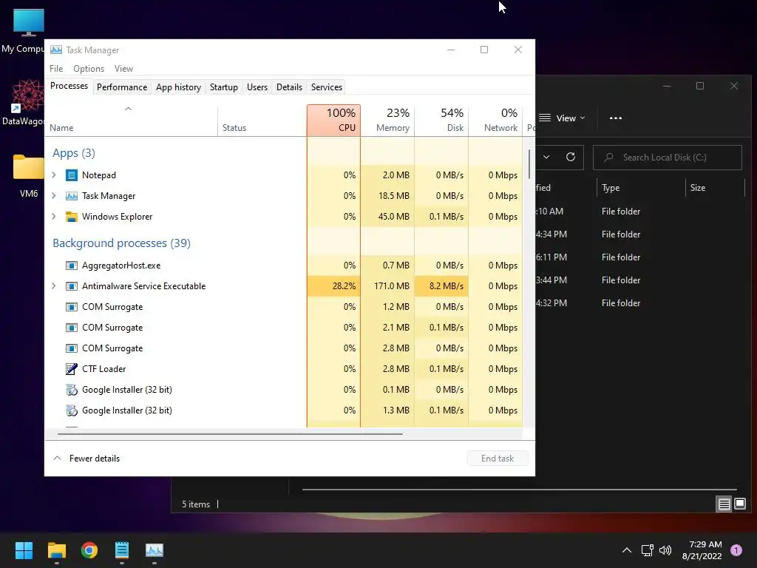This screenshot has width=757, height=568.
Task: Open the View dropdown in File Explorer
Action: point(562,118)
